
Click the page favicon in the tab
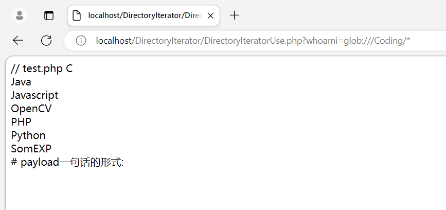[77, 15]
